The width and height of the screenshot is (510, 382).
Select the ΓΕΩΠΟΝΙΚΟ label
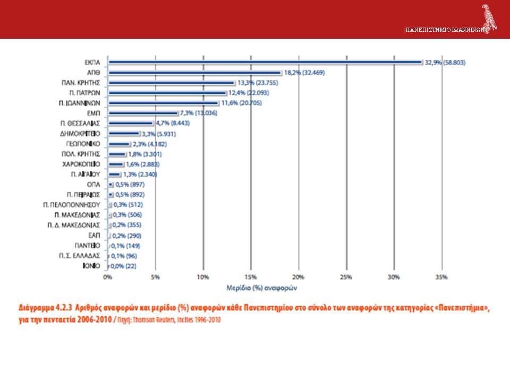pyautogui.click(x=83, y=144)
